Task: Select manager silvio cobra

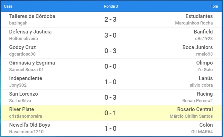Action: pyautogui.click(x=201, y=85)
